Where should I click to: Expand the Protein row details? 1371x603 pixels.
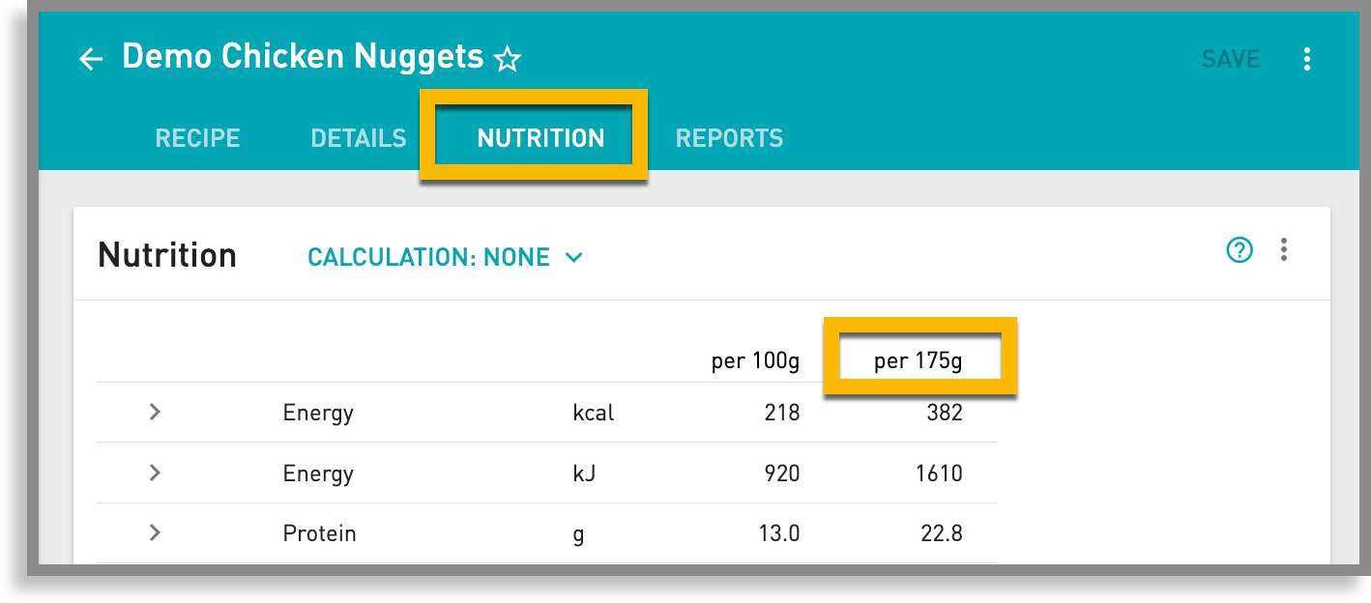click(155, 532)
